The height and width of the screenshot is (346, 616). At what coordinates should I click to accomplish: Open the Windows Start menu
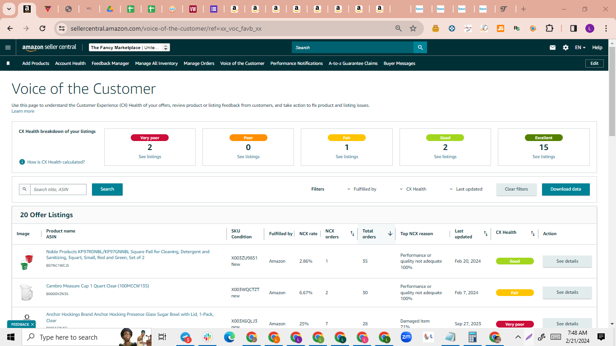(11, 337)
